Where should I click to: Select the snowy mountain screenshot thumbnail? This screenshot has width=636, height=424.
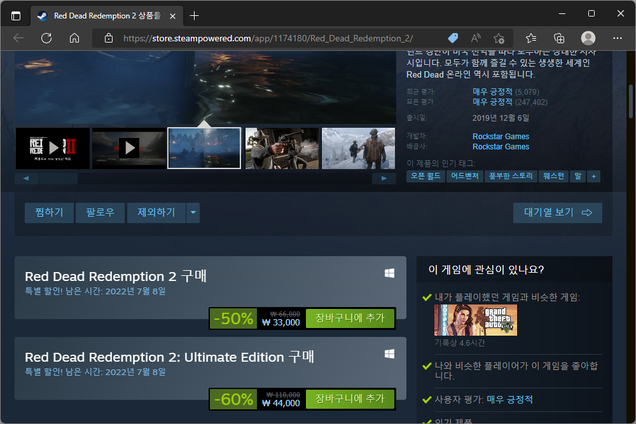(358, 148)
